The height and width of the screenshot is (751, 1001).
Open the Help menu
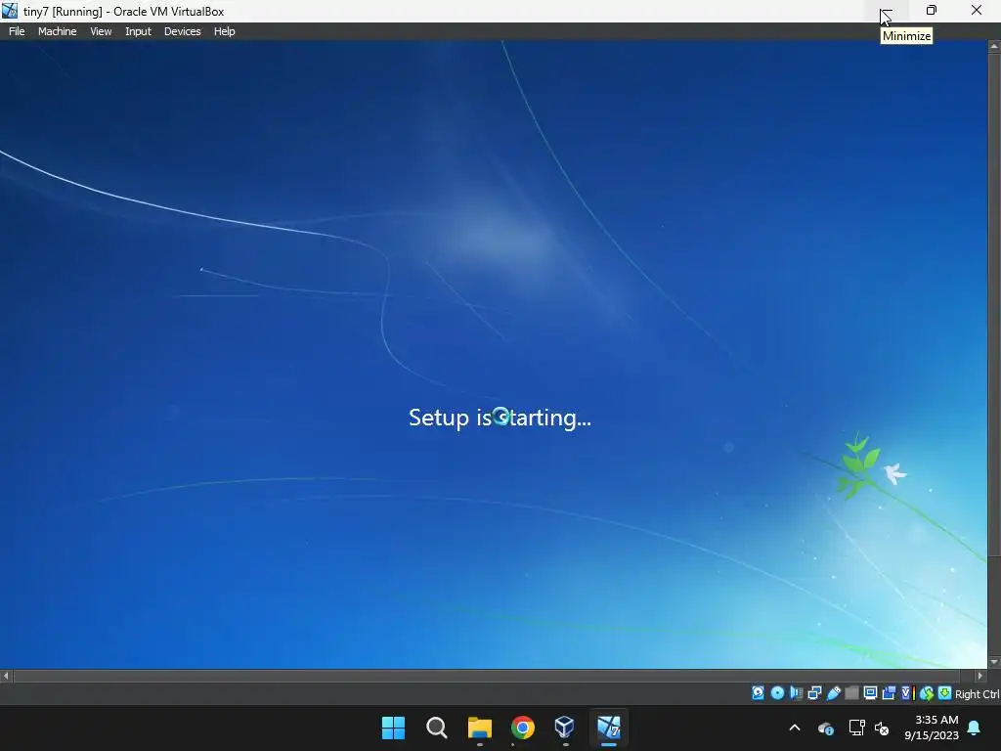point(224,31)
